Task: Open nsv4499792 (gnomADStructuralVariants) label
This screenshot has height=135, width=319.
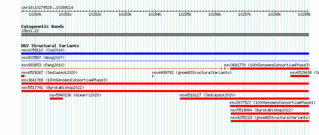Action: pyautogui.click(x=192, y=72)
